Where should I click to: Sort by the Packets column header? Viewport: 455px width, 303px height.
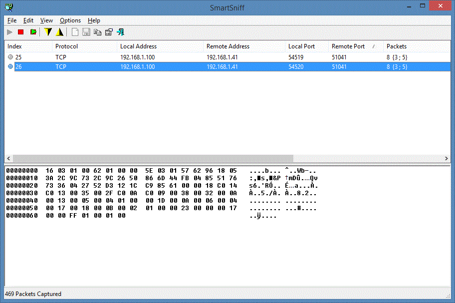point(417,46)
